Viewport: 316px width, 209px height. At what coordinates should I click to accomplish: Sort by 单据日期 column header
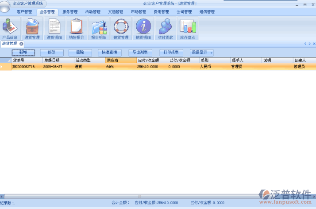(x=58, y=60)
